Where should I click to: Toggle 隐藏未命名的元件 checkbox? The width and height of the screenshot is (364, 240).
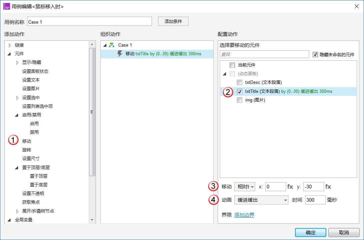click(x=315, y=55)
